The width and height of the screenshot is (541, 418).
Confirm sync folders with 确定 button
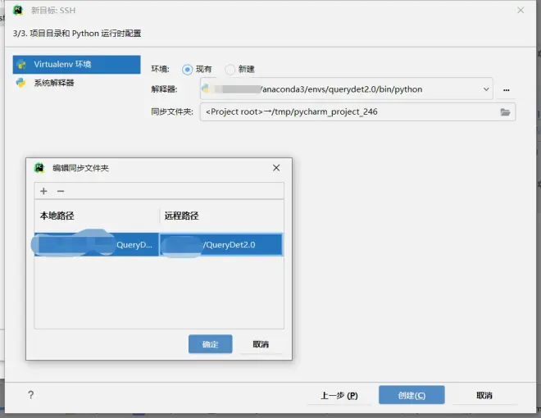(210, 344)
